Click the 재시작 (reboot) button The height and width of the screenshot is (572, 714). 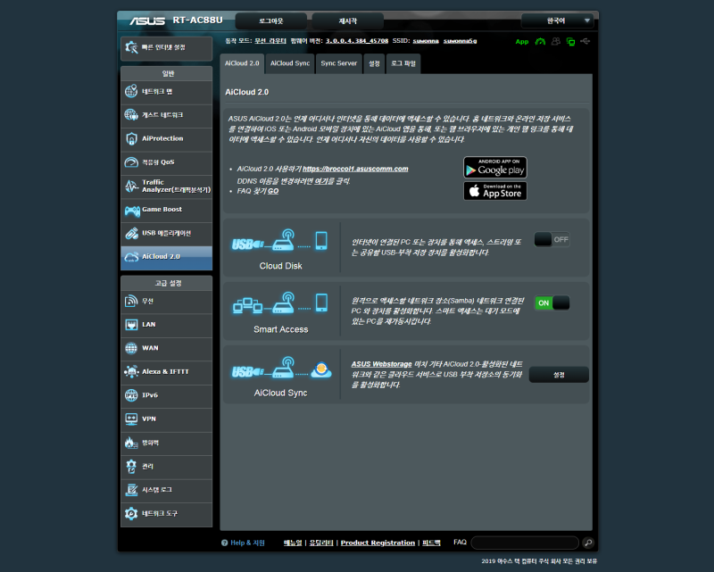pyautogui.click(x=348, y=21)
